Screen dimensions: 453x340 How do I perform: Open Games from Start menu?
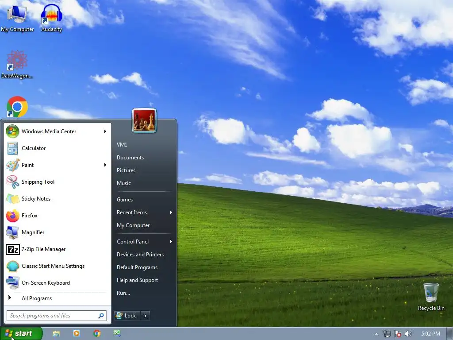124,200
